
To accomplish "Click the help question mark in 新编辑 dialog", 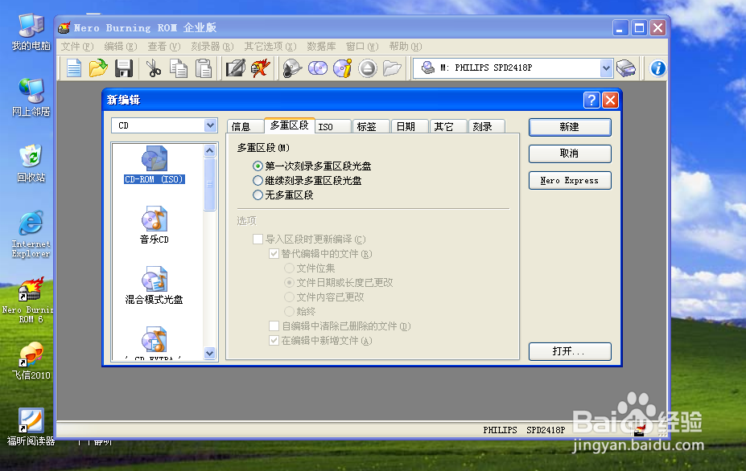I will 591,100.
